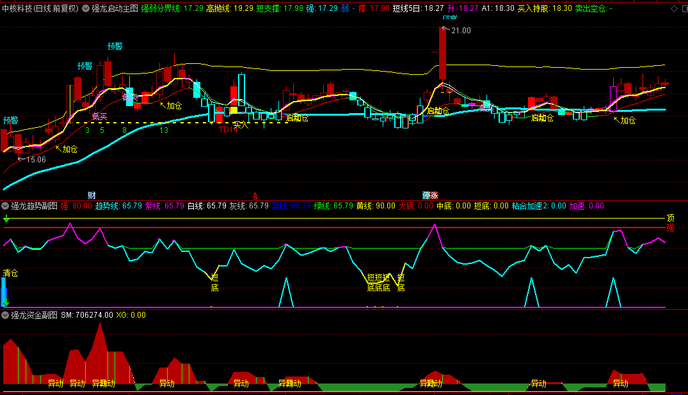
Task: Select the 绿线: 65.79 value
Action: coord(333,206)
